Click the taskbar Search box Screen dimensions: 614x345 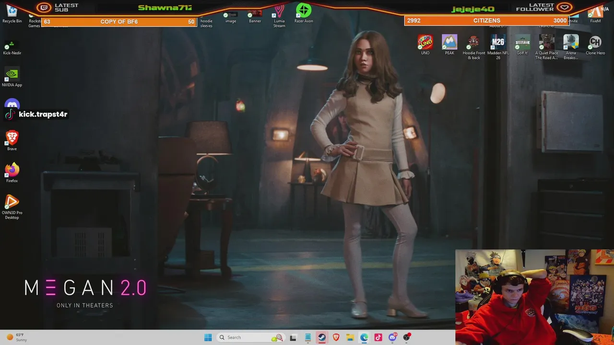pyautogui.click(x=250, y=337)
